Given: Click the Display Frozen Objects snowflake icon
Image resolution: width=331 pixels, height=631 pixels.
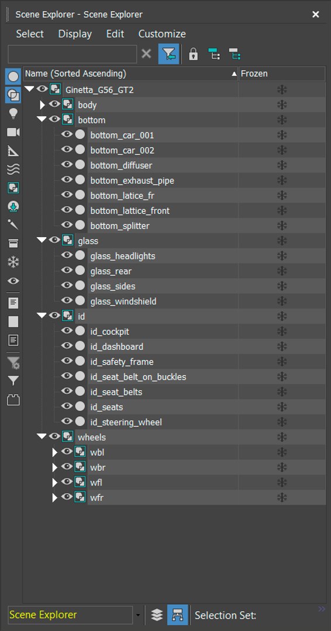Looking at the screenshot, I should (x=13, y=263).
